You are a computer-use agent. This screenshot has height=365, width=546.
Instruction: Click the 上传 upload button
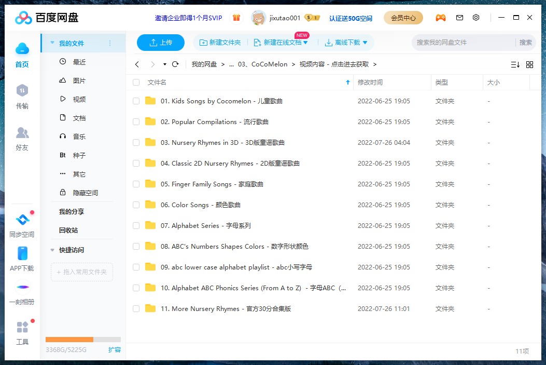161,43
